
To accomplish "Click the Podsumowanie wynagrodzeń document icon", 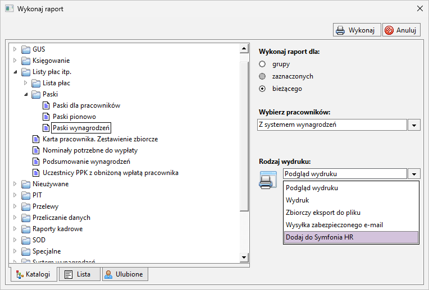I will coord(36,162).
